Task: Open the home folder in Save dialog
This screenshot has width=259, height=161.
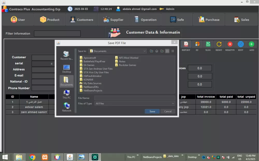Action: pyautogui.click(x=157, y=51)
